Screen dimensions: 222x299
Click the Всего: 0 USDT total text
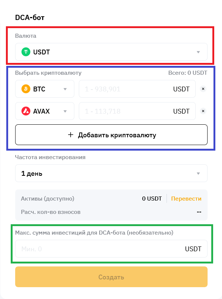tap(188, 73)
